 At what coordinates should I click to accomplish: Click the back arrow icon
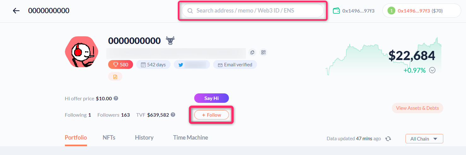click(x=16, y=11)
